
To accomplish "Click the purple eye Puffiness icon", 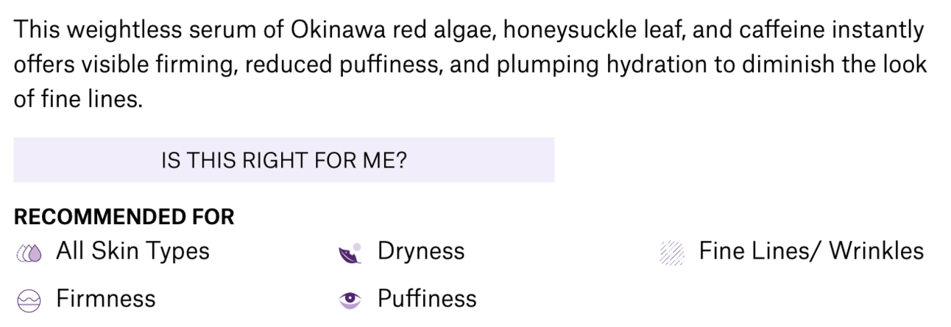I will click(x=350, y=300).
